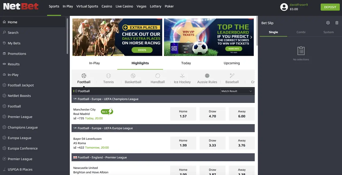Click the user account avatar icon

point(284,7)
